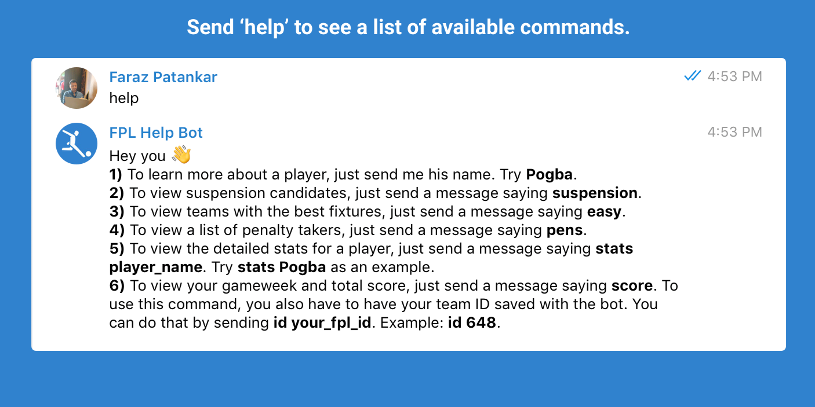Viewport: 815px width, 407px height.
Task: Click the 4:53 PM timestamp on the help message
Action: pyautogui.click(x=734, y=76)
